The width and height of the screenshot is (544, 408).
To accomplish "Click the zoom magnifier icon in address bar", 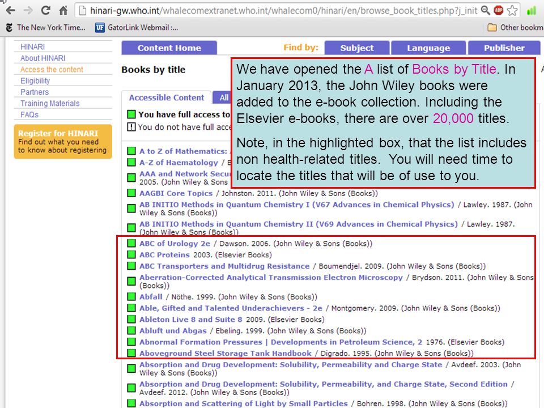I will pos(486,10).
